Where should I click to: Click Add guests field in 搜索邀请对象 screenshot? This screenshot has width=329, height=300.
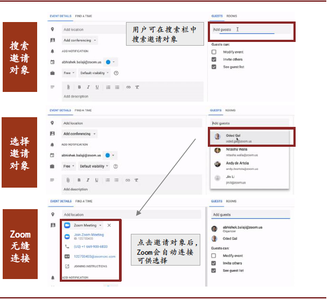pyautogui.click(x=251, y=30)
